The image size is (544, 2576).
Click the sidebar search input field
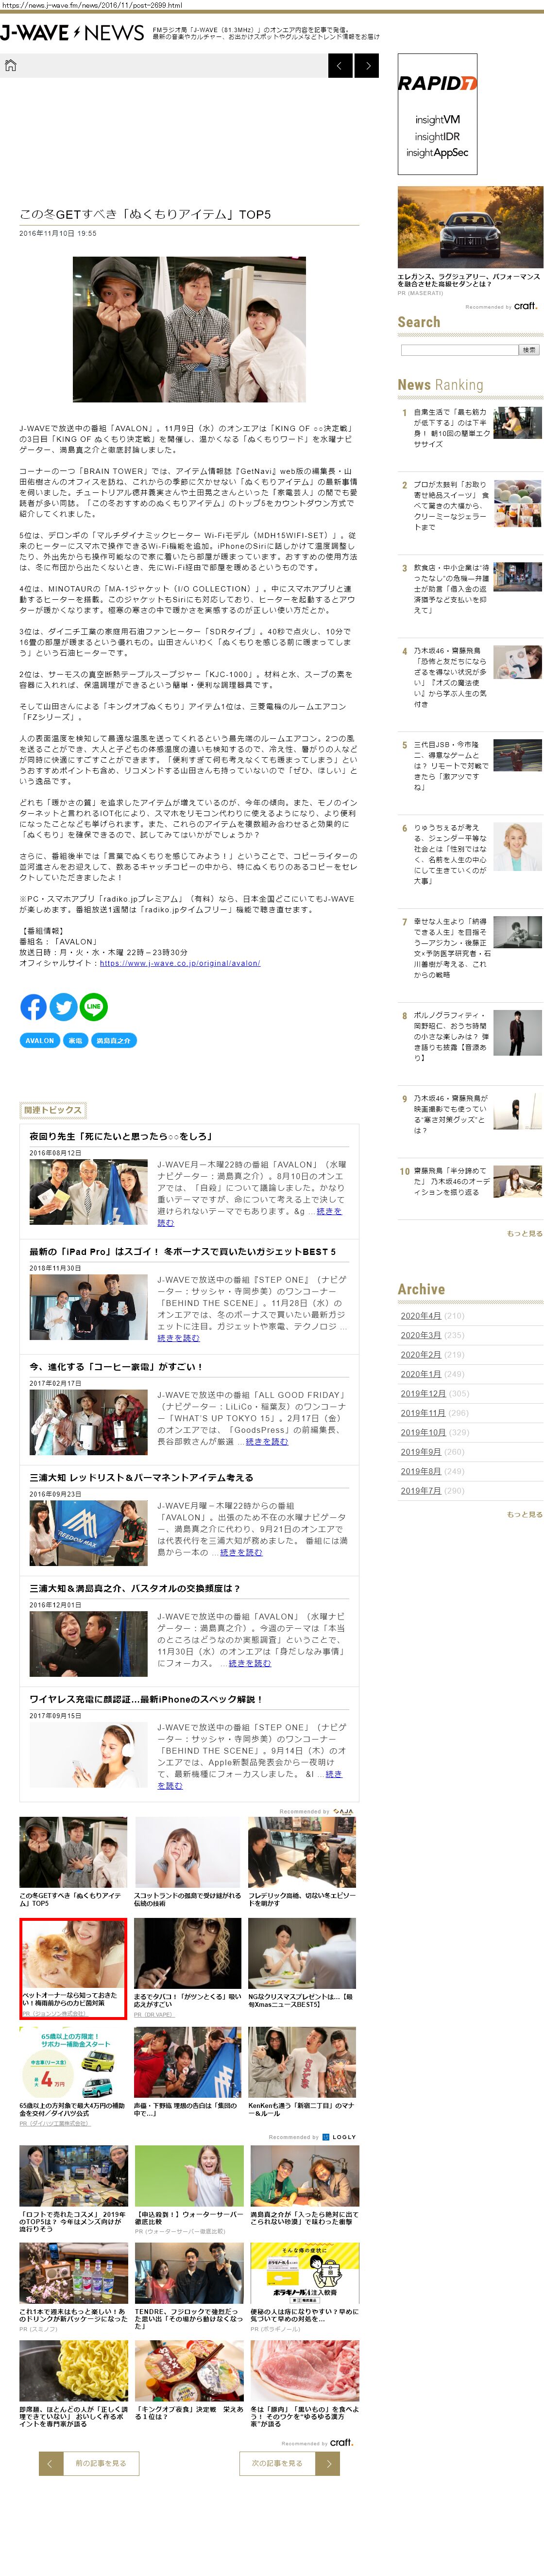(459, 350)
